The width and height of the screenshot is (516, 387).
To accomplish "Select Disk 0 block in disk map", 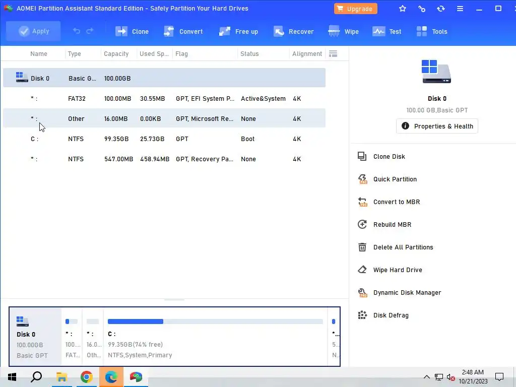I will pyautogui.click(x=36, y=336).
